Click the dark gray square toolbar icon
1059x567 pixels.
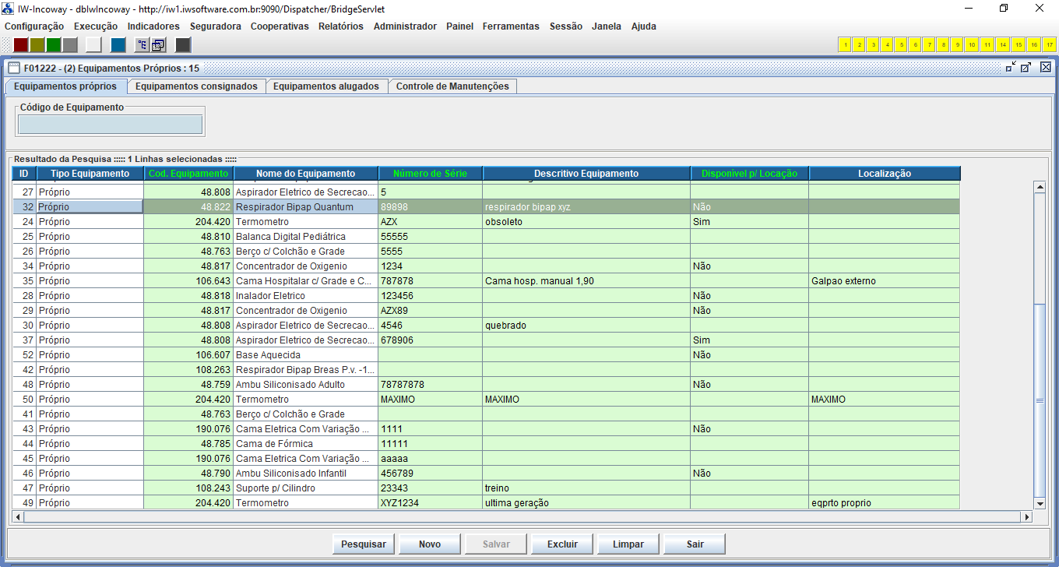[183, 44]
